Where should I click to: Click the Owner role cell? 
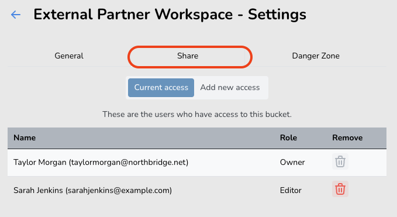292,162
